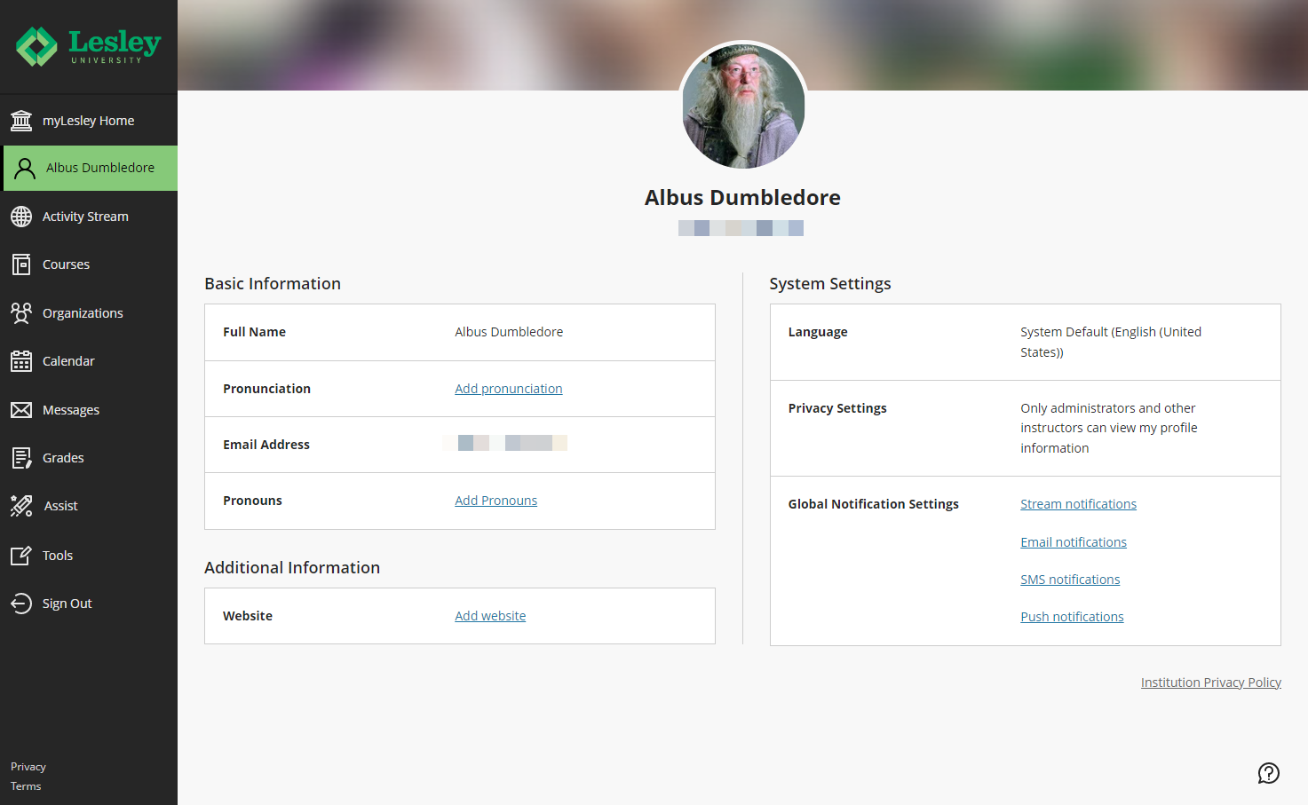Click the Website field label
Image resolution: width=1308 pixels, height=805 pixels.
(x=248, y=616)
